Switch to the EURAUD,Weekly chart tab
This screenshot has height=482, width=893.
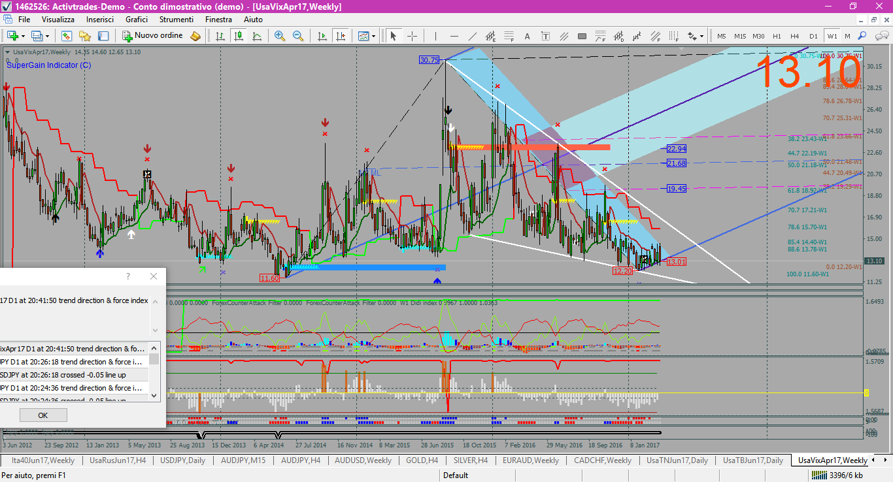[530, 460]
